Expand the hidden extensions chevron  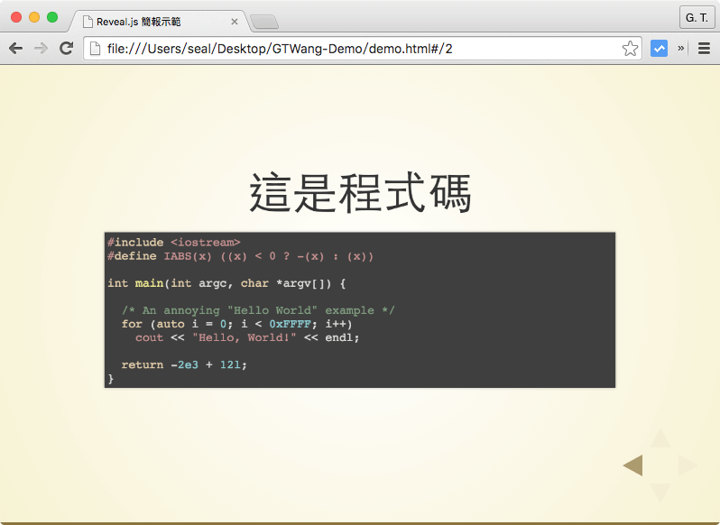(x=681, y=49)
